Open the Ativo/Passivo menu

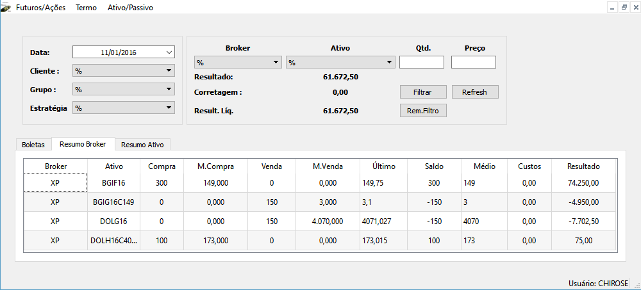point(130,8)
